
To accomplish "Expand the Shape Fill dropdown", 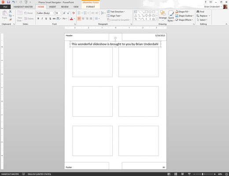I will tap(182, 11).
